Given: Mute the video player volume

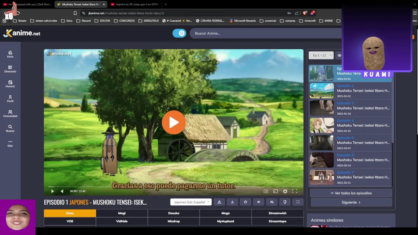Looking at the screenshot, I should tap(62, 191).
